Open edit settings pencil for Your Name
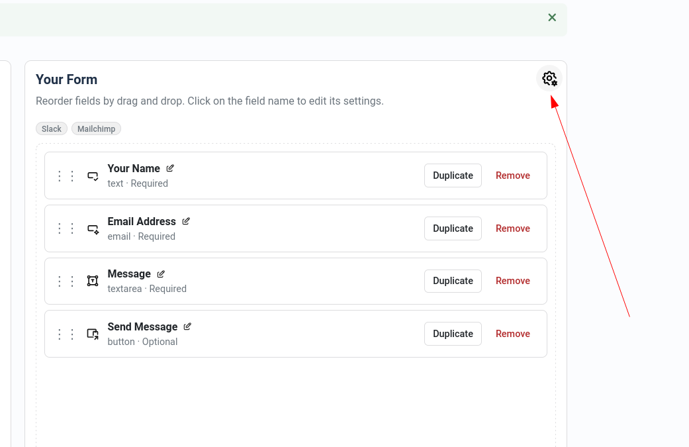This screenshot has width=689, height=447. click(170, 168)
